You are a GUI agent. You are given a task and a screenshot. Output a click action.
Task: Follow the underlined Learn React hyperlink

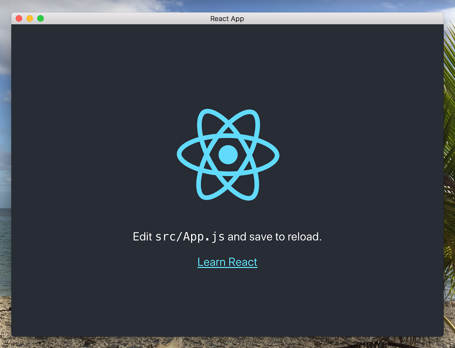click(227, 262)
